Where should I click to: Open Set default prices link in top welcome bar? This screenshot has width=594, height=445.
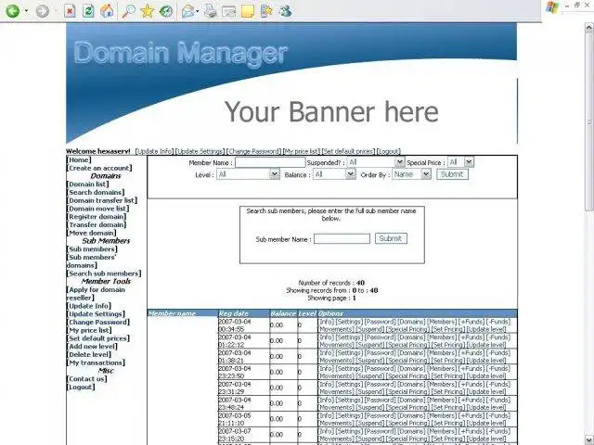349,151
